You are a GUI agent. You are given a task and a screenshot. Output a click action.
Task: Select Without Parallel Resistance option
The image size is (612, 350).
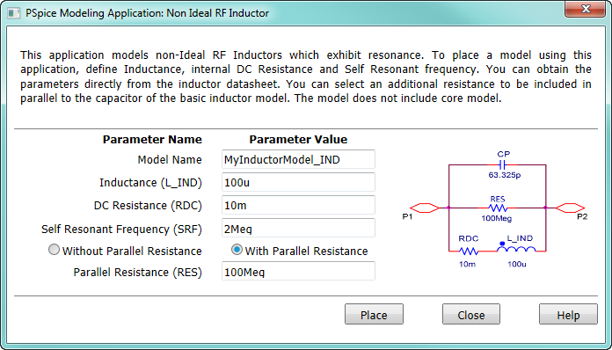pyautogui.click(x=54, y=250)
